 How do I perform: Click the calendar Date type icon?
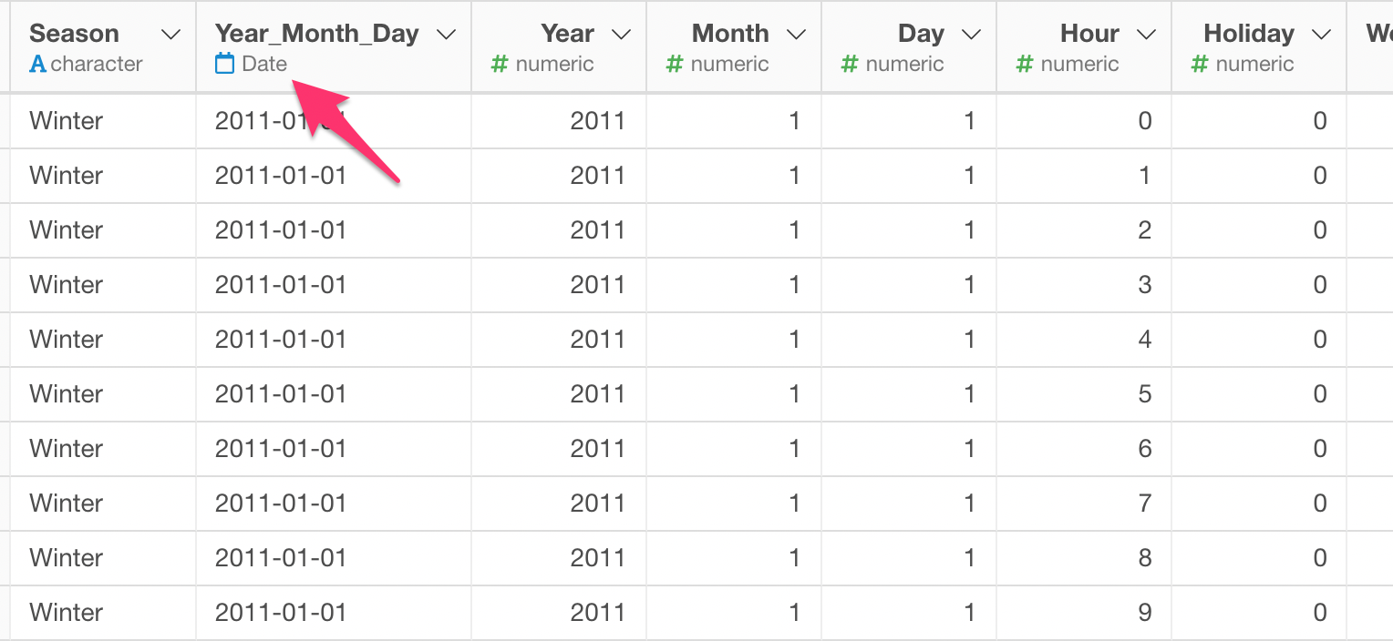click(x=224, y=64)
